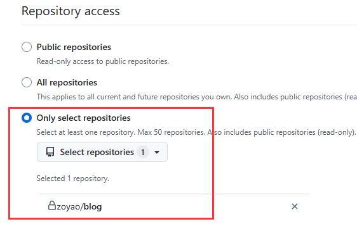357x231 pixels.
Task: Click the lock icon beside zoyao/blog
Action: pos(52,206)
